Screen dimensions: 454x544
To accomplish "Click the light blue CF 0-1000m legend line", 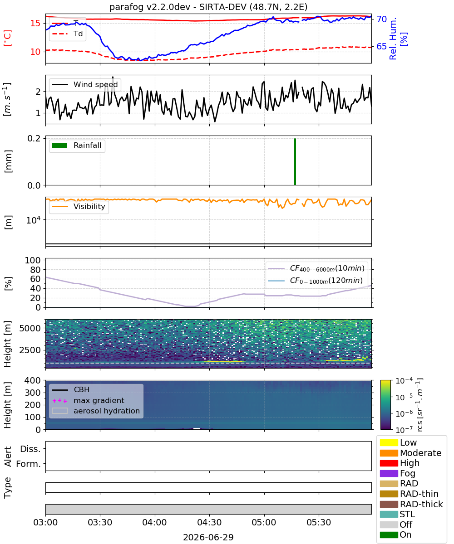I will (276, 281).
